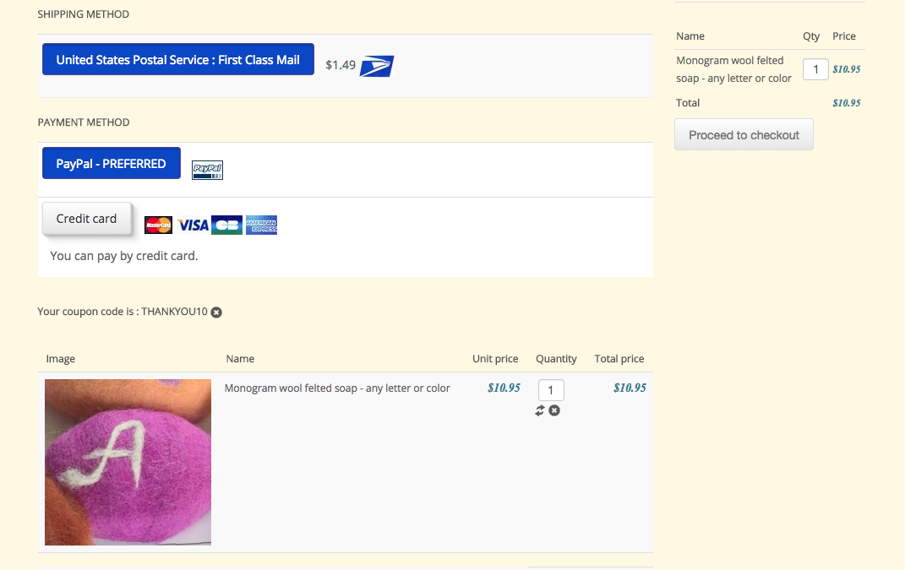Screen dimensions: 905x570
Task: Click the MasterCard logo
Action: pyautogui.click(x=158, y=225)
